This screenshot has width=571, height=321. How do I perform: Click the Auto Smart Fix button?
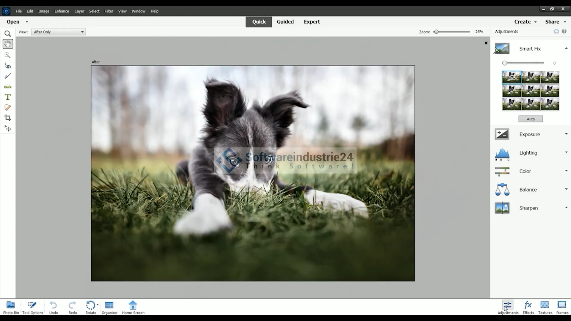coord(531,119)
